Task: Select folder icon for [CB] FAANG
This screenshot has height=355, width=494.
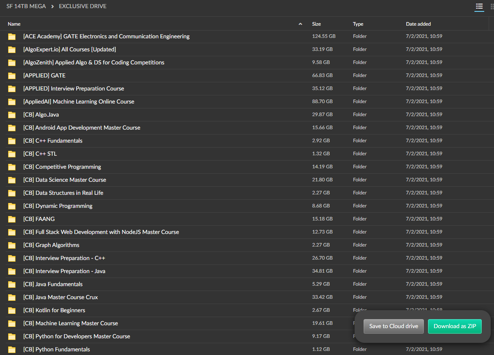Action: point(12,219)
